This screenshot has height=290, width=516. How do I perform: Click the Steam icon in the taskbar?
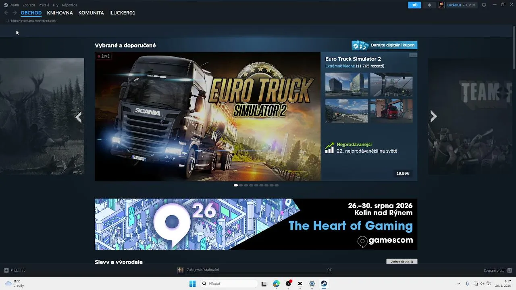point(324,284)
